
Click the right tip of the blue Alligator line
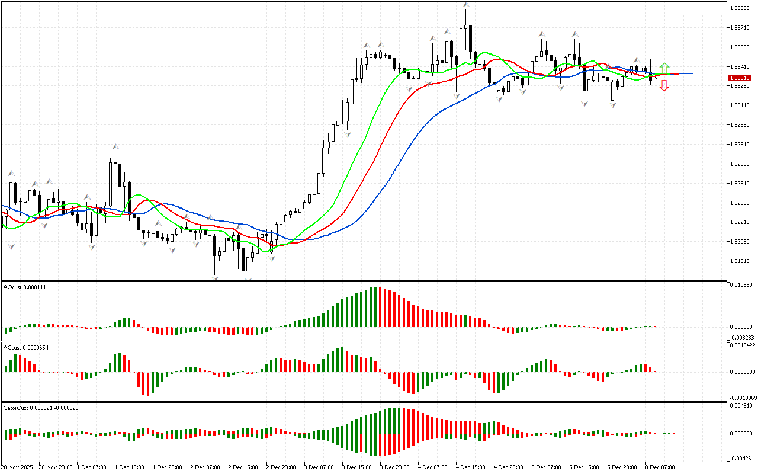click(x=692, y=73)
